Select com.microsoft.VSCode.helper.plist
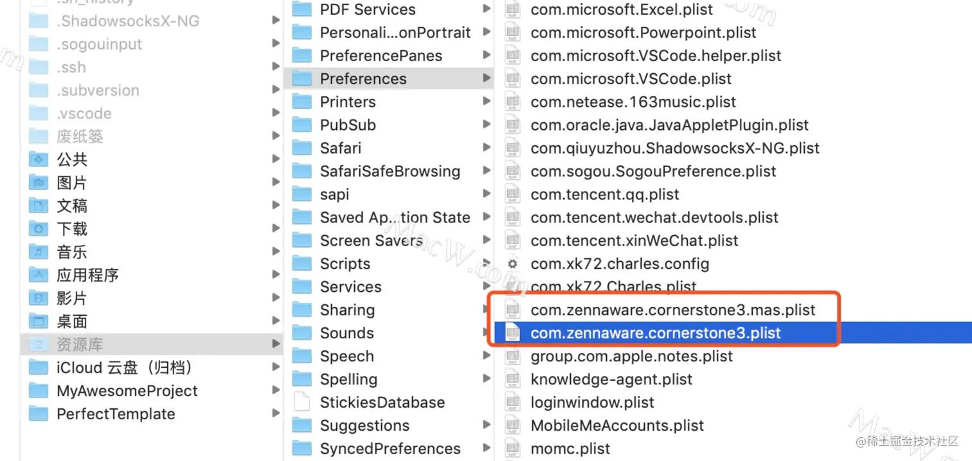The height and width of the screenshot is (461, 972). coord(656,56)
